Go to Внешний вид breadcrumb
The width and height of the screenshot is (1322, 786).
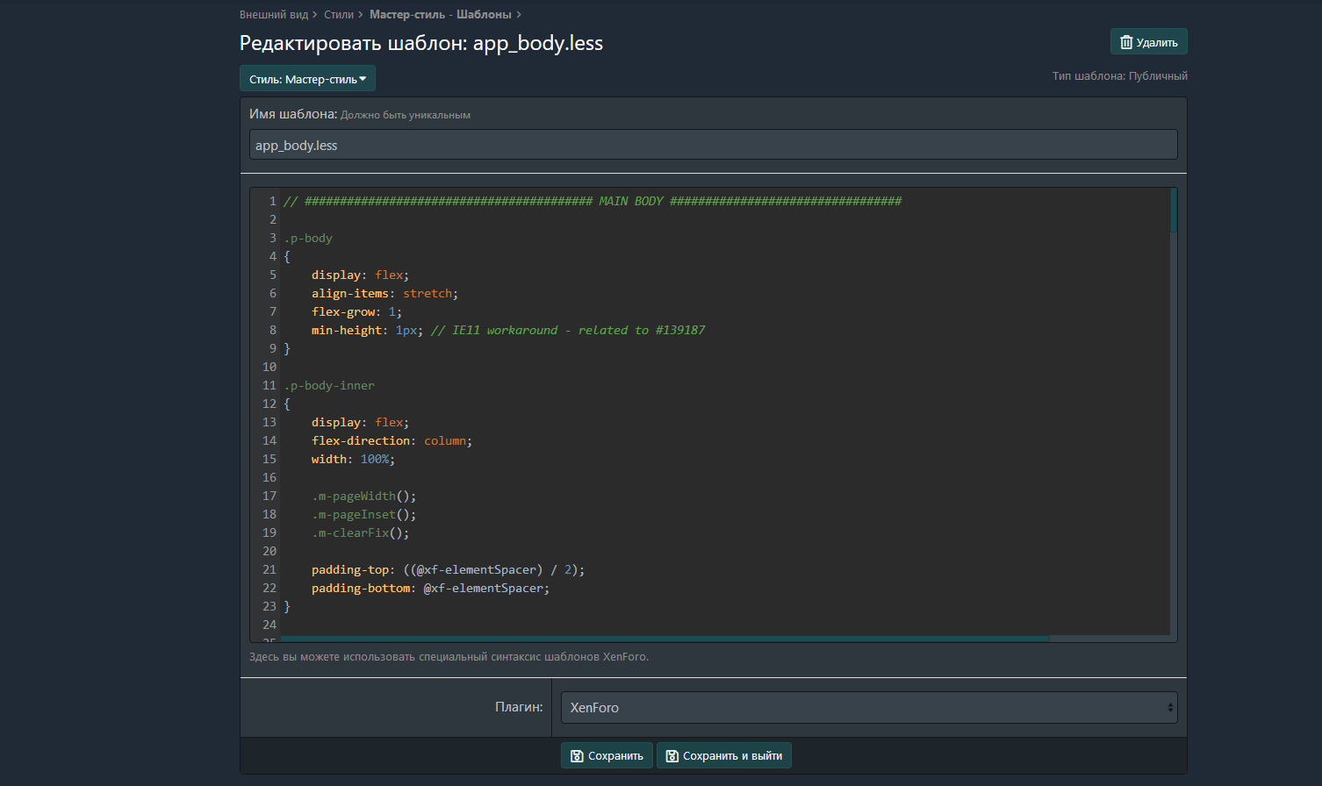coord(274,14)
